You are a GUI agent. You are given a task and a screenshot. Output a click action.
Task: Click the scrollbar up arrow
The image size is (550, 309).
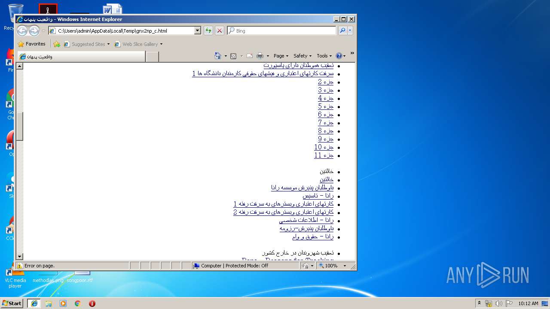coord(20,66)
